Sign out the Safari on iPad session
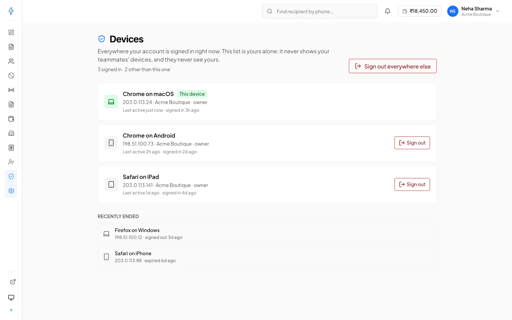The height and width of the screenshot is (320, 512). click(x=412, y=185)
